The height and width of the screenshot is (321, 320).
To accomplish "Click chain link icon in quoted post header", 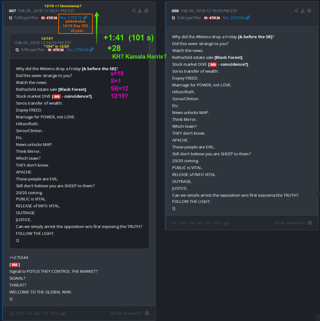I will [x=92, y=49].
